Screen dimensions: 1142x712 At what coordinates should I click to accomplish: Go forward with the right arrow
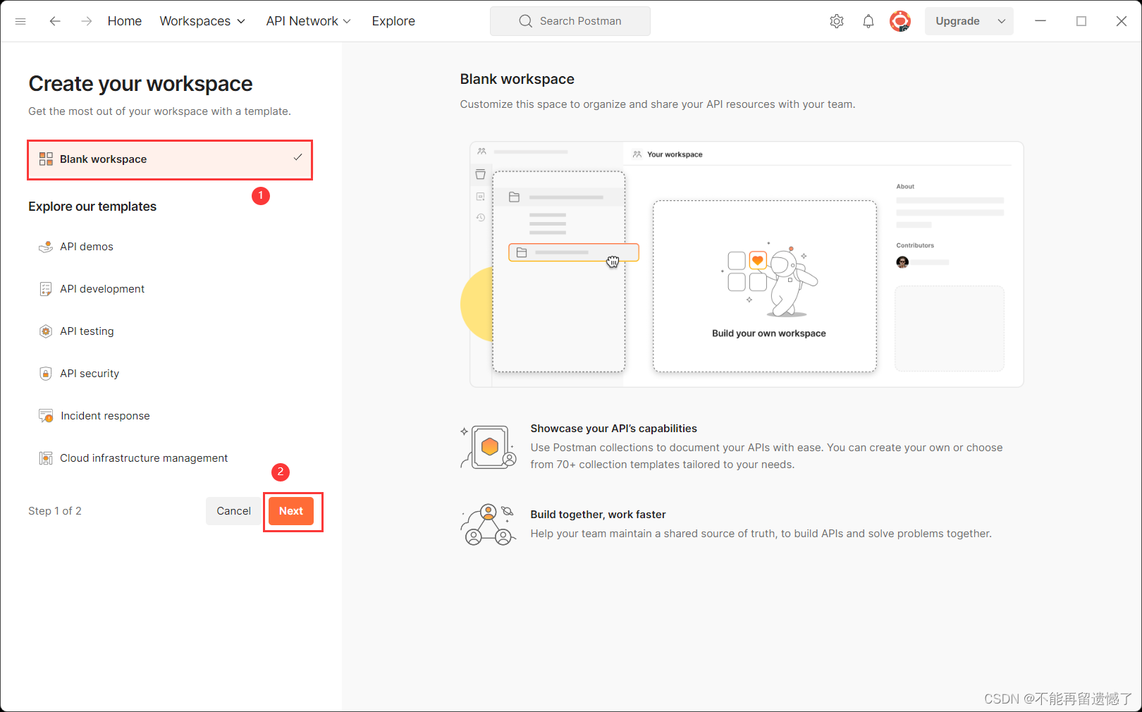[x=86, y=21]
